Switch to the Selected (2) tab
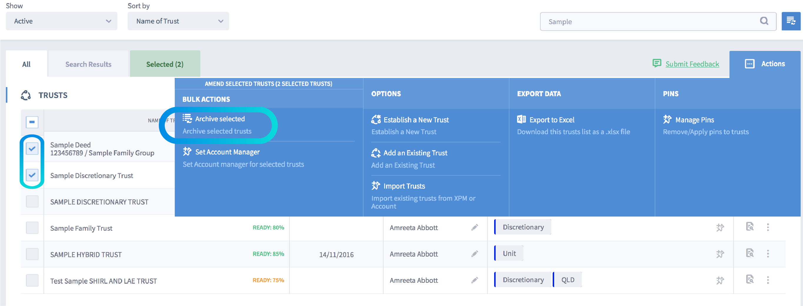803x306 pixels. pos(165,64)
